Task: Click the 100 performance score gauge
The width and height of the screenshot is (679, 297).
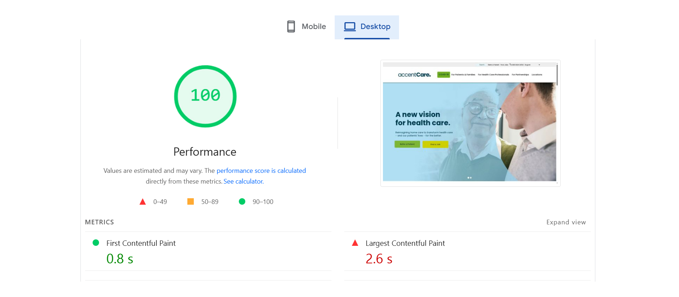Action: (205, 96)
